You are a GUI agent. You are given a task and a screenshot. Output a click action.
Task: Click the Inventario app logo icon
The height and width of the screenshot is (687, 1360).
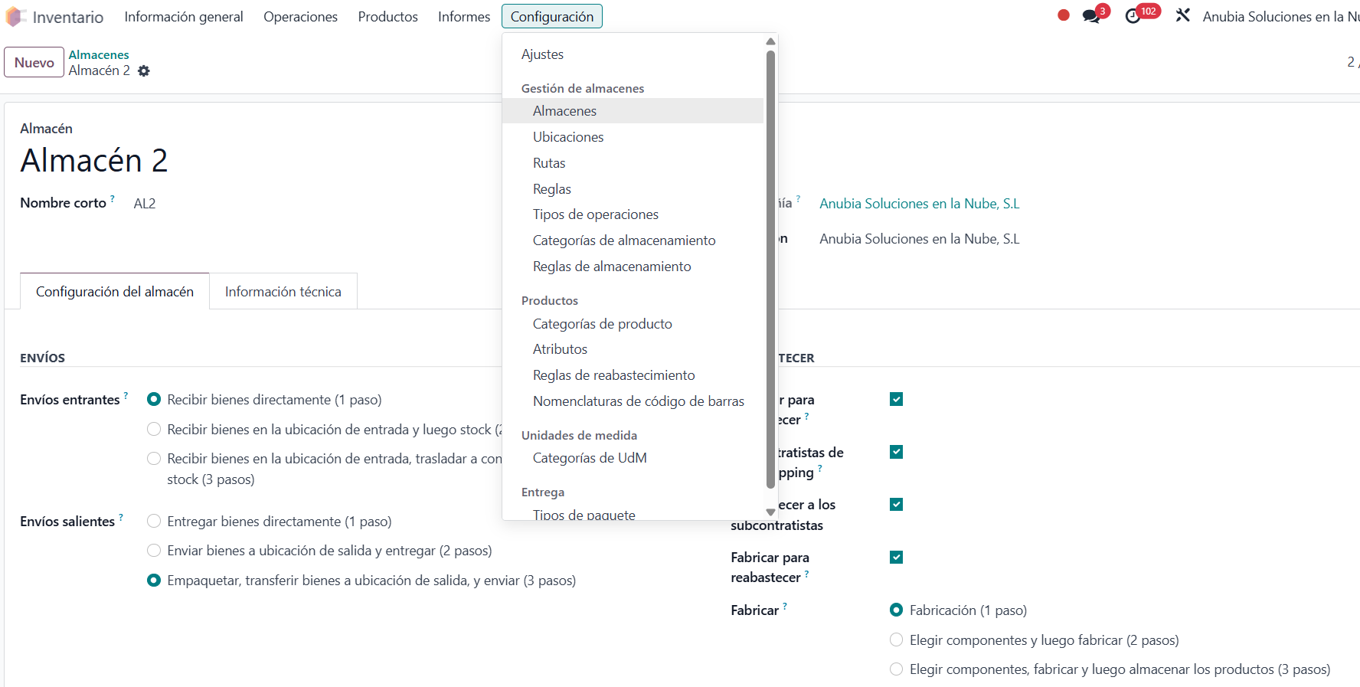coord(15,17)
